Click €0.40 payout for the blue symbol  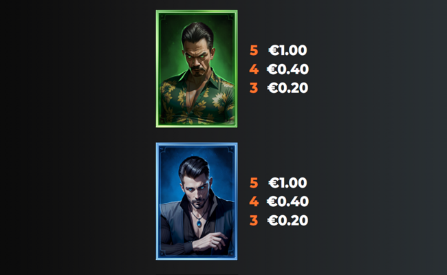(x=287, y=201)
